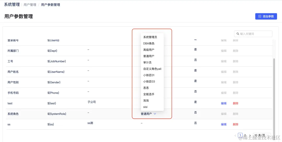Screen dimensions: 282x142
Task: Open 用户管理 breadcrumb link
Action: (x=30, y=5)
